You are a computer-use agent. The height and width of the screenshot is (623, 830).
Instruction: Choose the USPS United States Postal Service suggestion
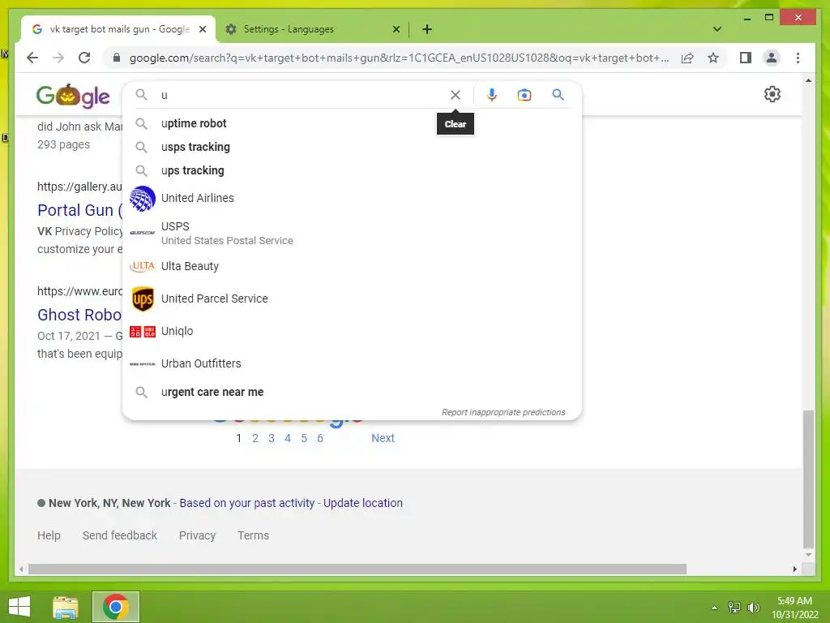(x=352, y=233)
